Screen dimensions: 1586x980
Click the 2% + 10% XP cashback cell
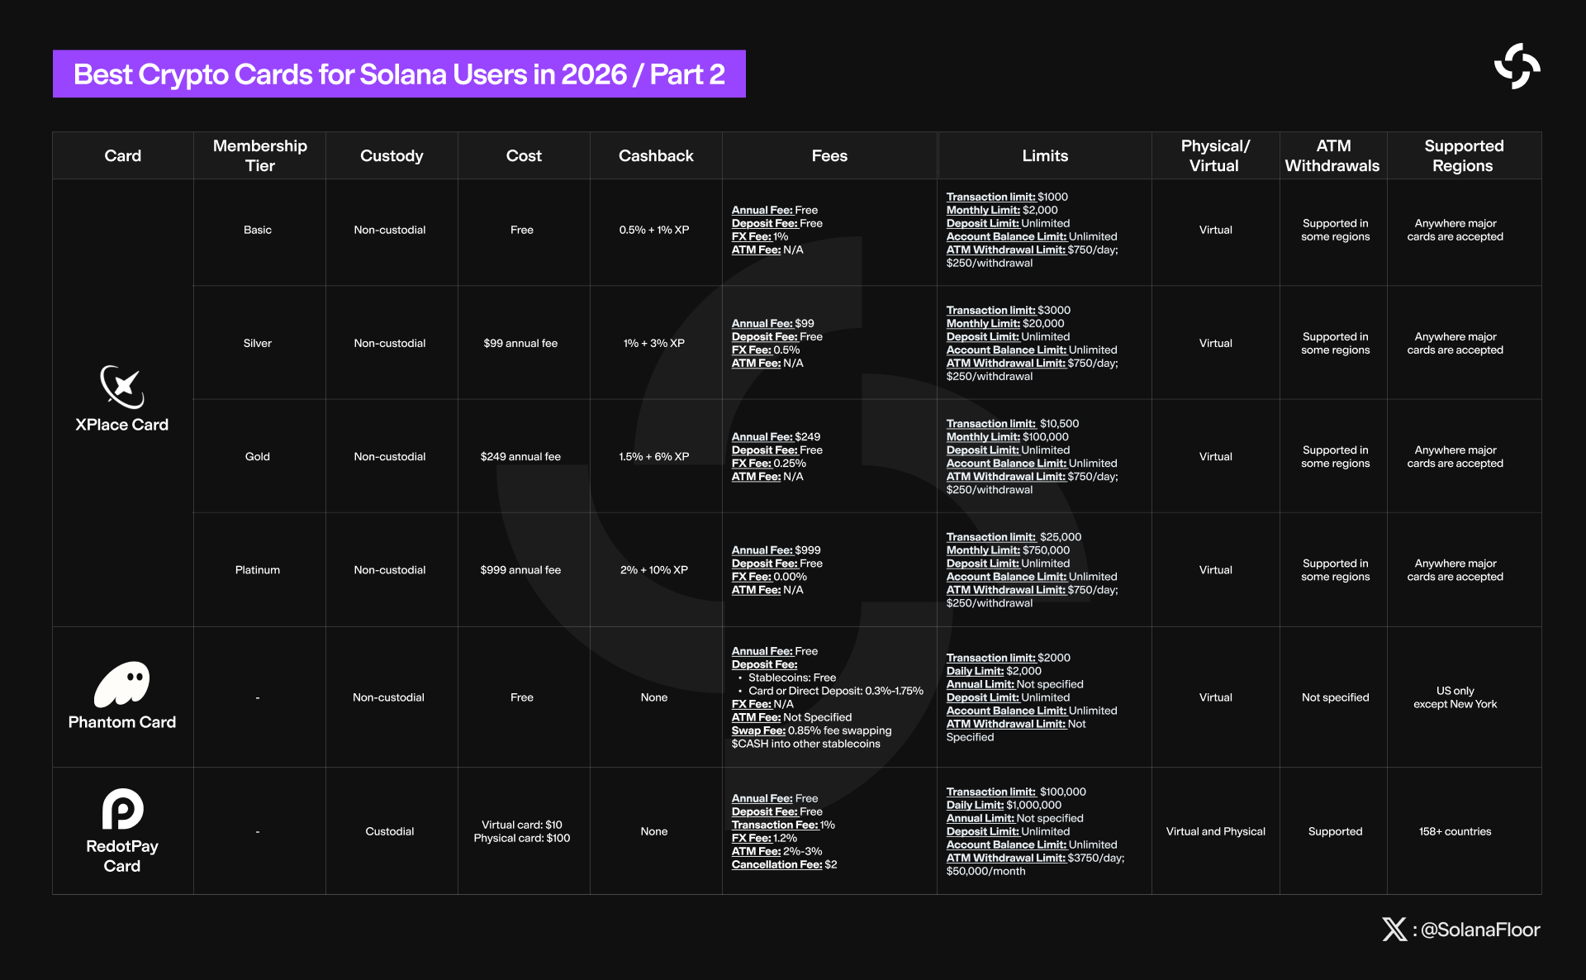click(654, 569)
